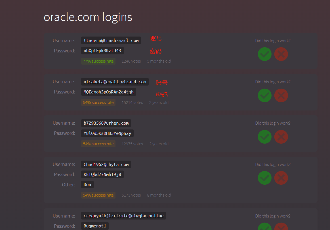
Task: Click the 15214 votes text
Action: (133, 103)
